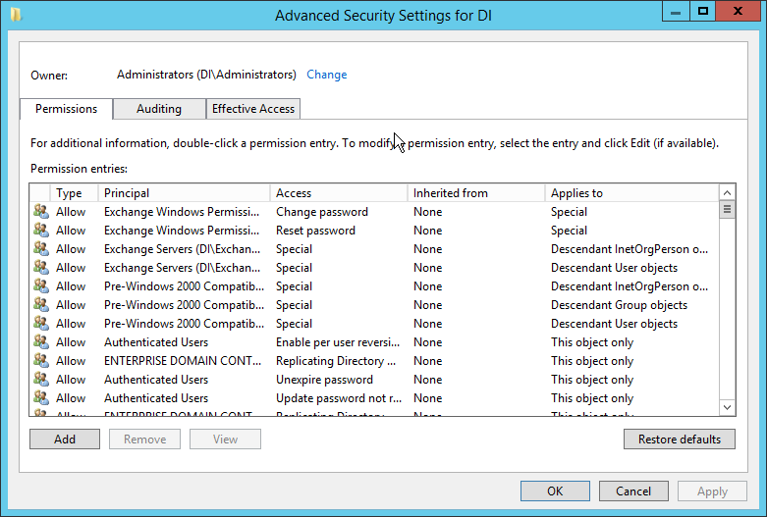Viewport: 767px width, 517px height.
Task: Confirm with the OK button
Action: pos(555,491)
